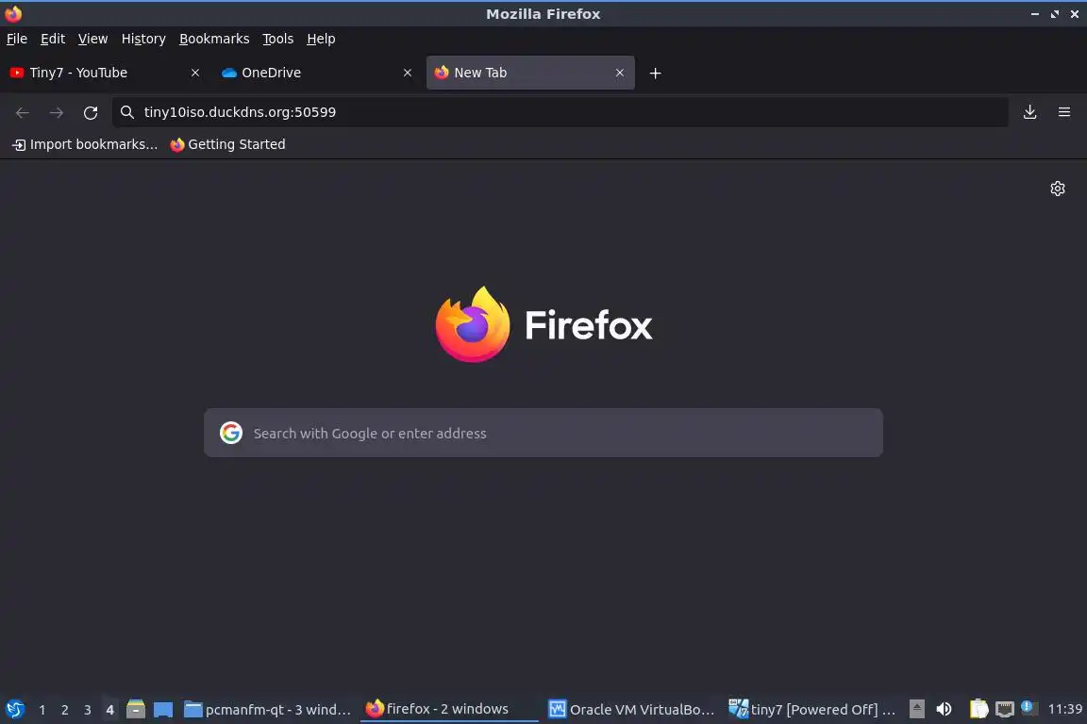Viewport: 1087px width, 724px height.
Task: Close the OneDrive tab
Action: click(x=408, y=73)
